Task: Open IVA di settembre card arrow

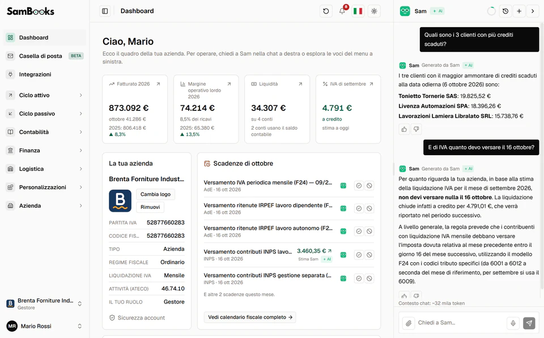Action: [371, 84]
